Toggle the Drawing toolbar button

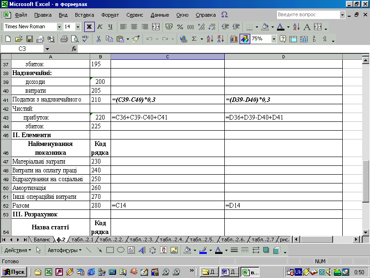245,39
